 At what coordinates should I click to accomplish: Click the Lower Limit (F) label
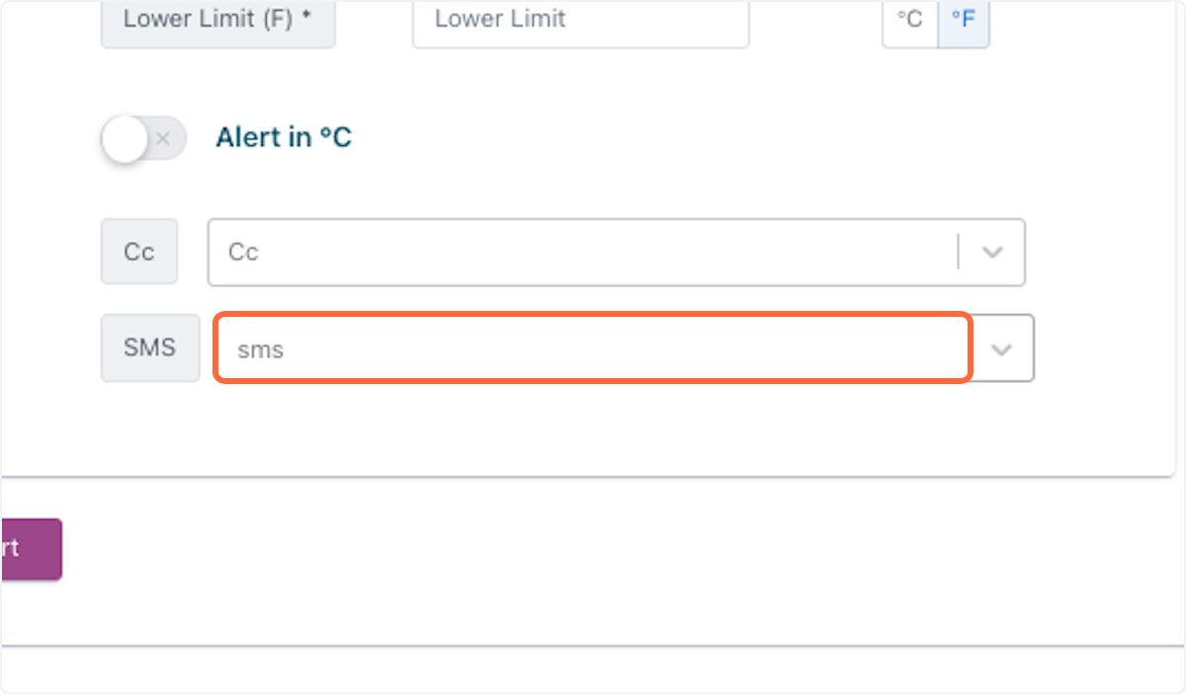tap(217, 19)
